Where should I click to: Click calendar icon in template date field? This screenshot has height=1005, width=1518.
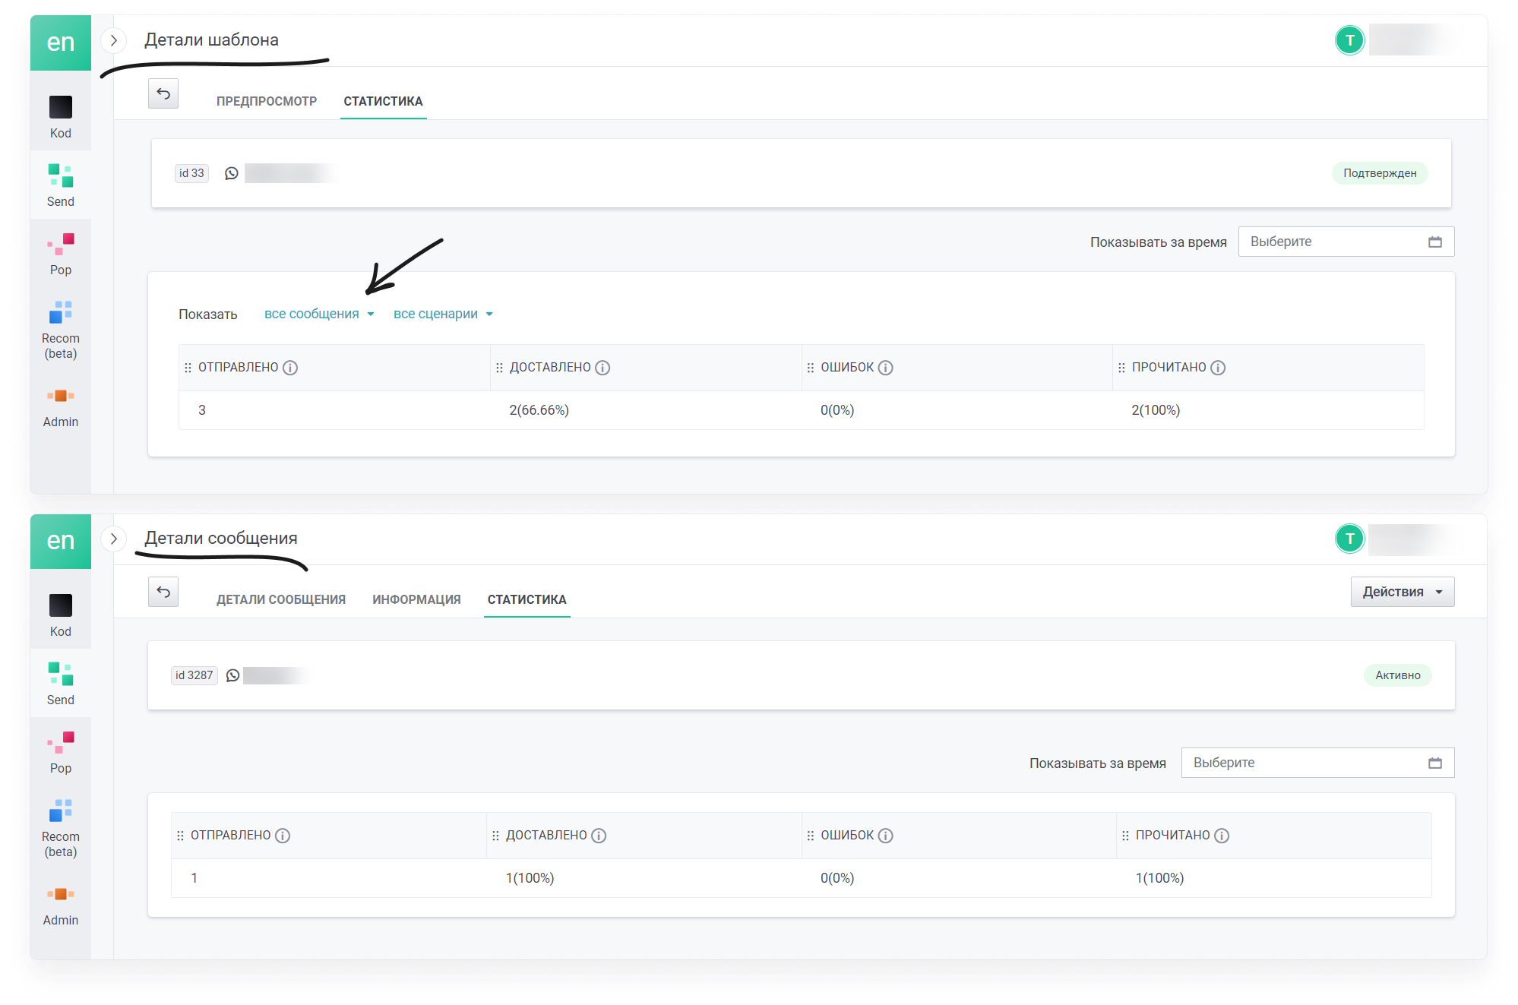(x=1435, y=242)
